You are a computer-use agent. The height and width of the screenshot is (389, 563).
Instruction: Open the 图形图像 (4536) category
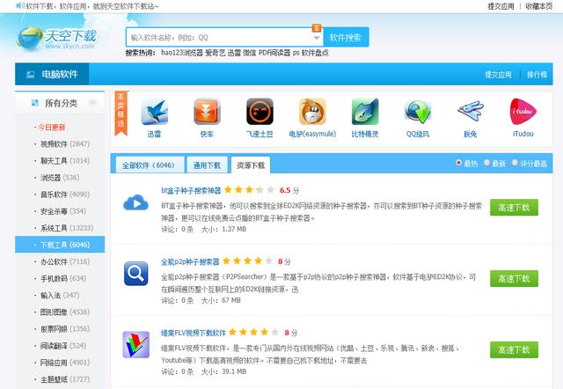65,312
